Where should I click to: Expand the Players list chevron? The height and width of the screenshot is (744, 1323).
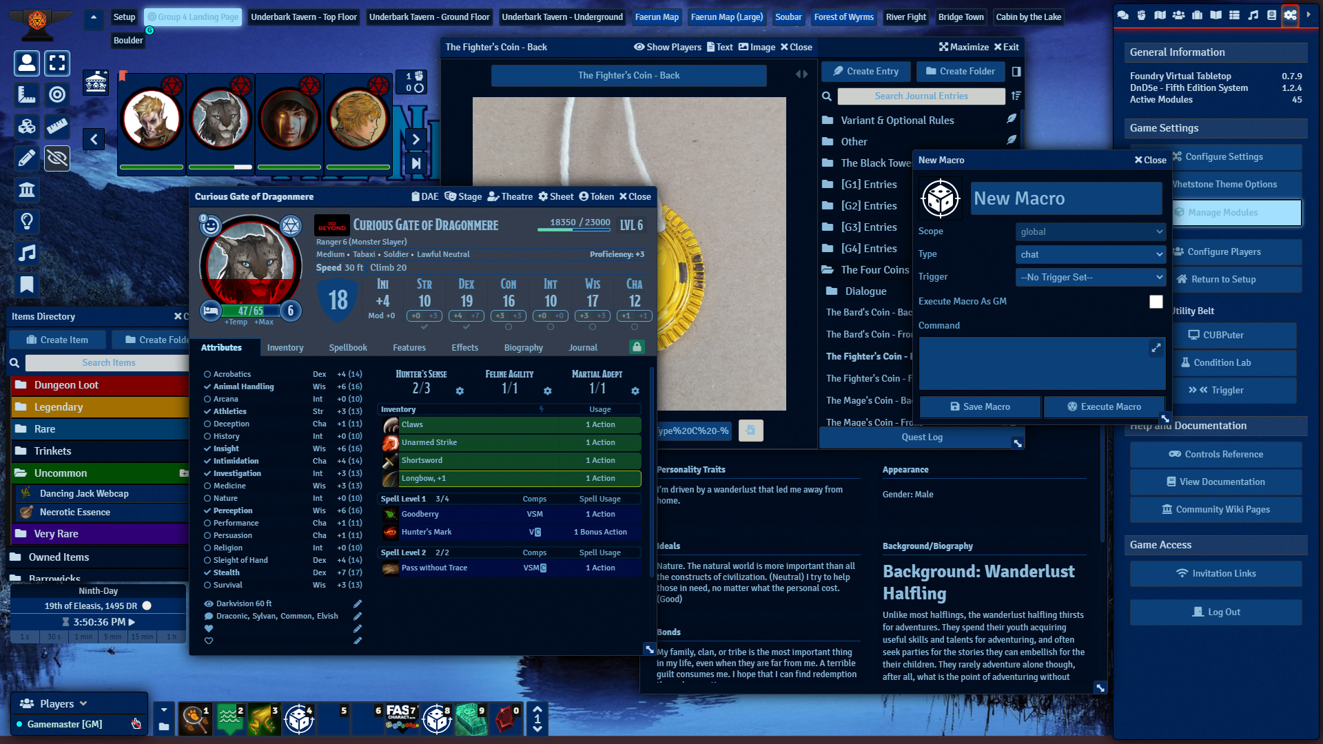coord(83,703)
